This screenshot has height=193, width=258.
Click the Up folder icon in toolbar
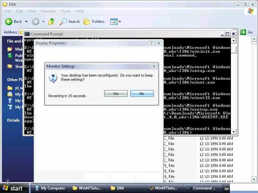click(52, 22)
